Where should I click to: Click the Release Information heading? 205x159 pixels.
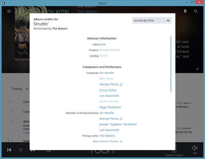point(102,38)
